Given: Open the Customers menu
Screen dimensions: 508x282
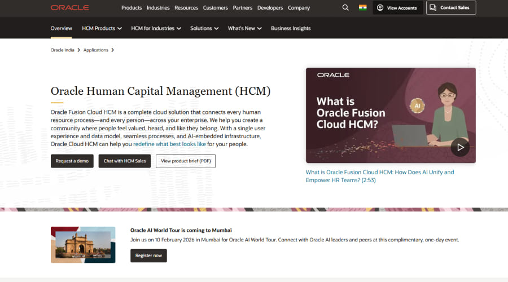Looking at the screenshot, I should 216,8.
